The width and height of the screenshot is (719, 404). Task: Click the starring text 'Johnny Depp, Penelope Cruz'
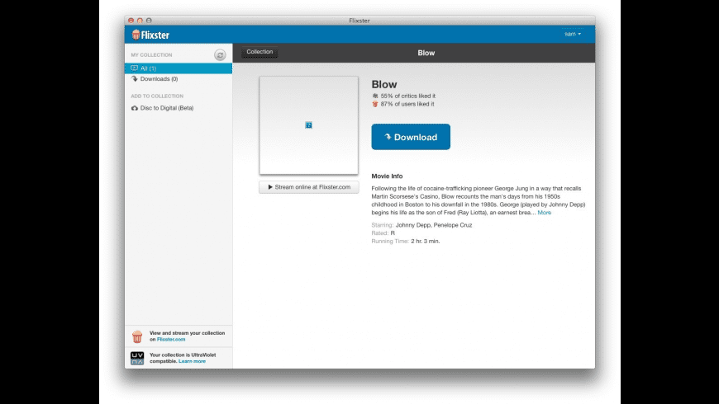coord(434,225)
